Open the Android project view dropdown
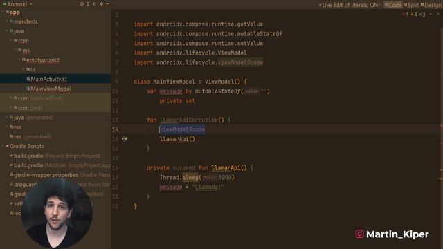Viewport: 443px width, 249px height. (x=18, y=4)
